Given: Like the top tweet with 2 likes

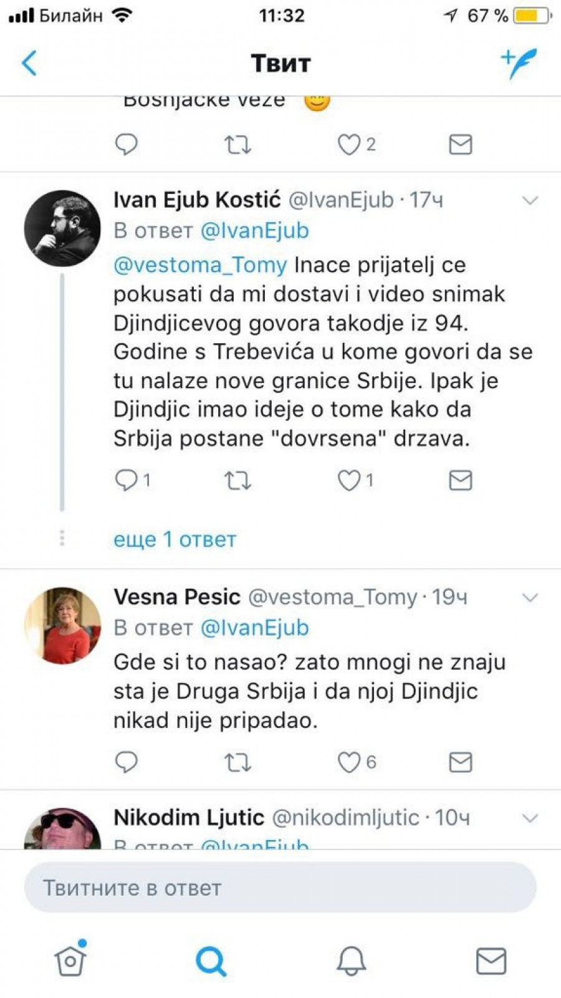Looking at the screenshot, I should pos(349,145).
